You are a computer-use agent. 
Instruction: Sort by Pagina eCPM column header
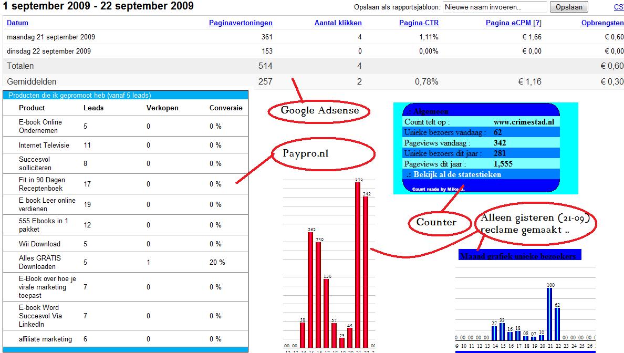click(508, 23)
